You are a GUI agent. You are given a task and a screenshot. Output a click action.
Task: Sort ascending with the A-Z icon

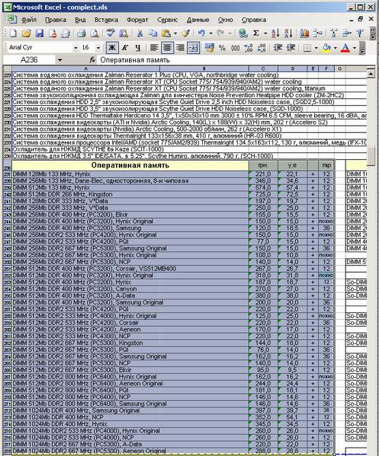click(275, 33)
